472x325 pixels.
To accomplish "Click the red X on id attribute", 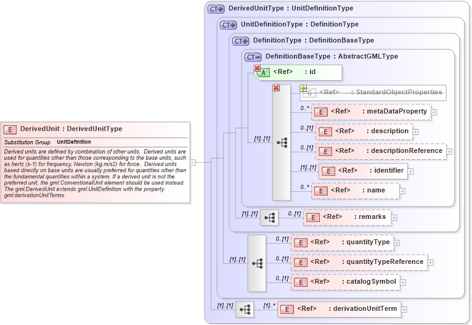I will coord(257,68).
